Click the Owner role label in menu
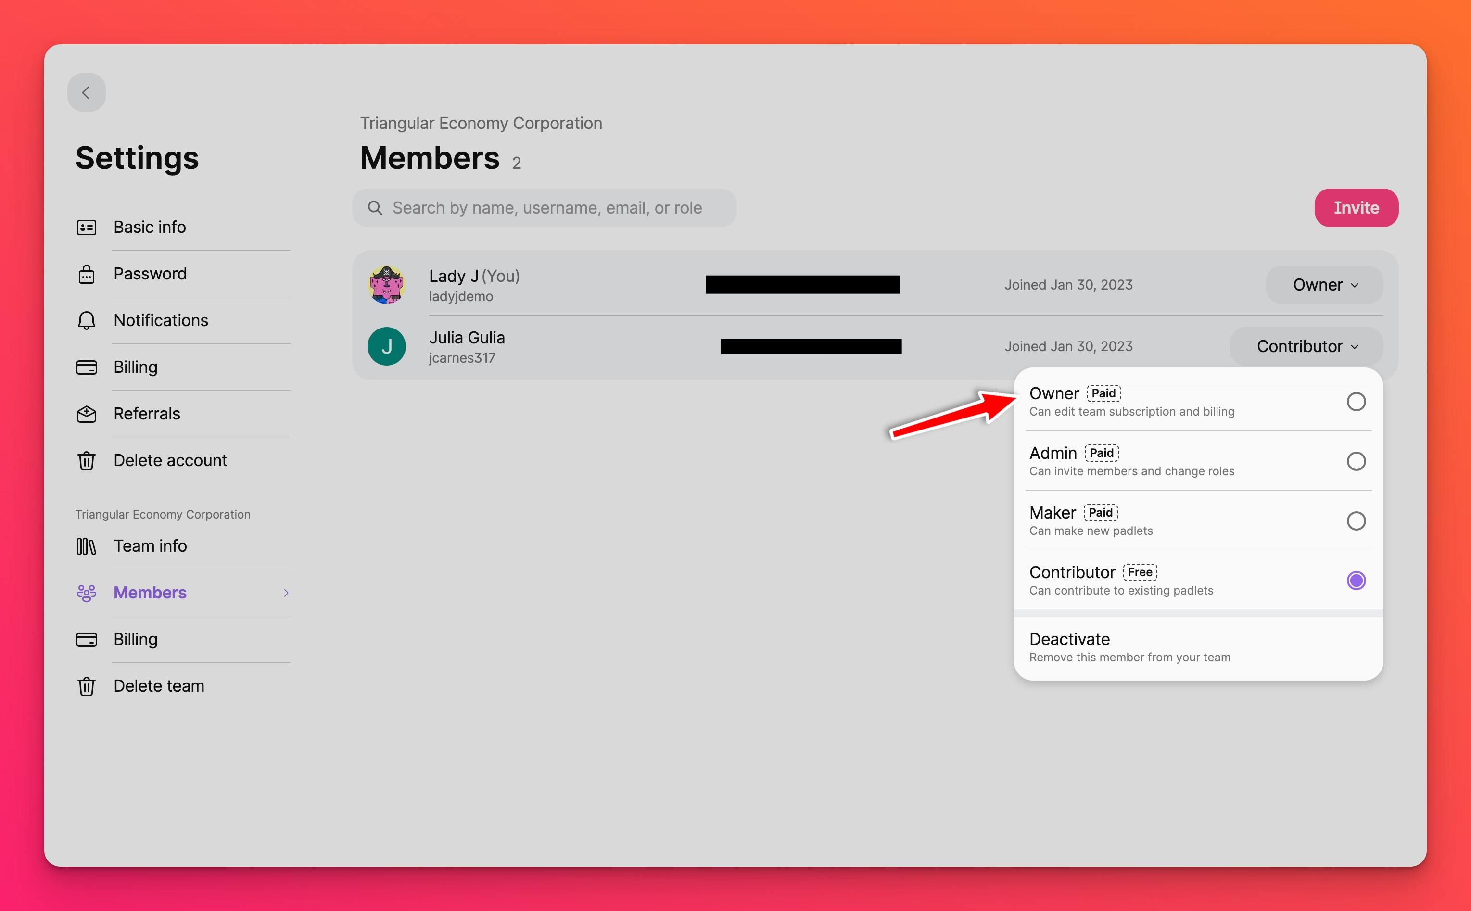This screenshot has width=1471, height=911. point(1053,393)
